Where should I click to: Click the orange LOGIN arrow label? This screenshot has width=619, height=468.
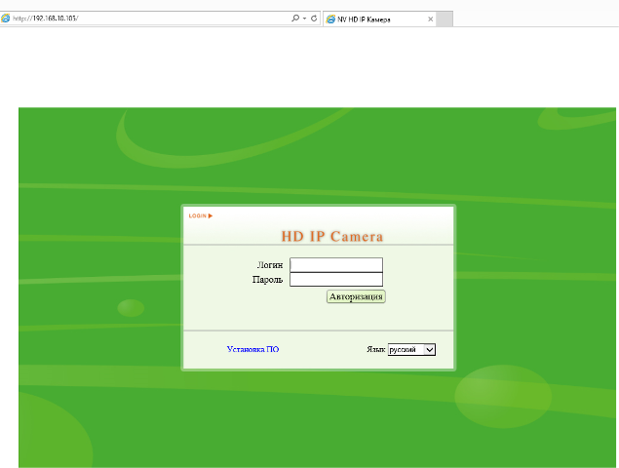tap(201, 216)
